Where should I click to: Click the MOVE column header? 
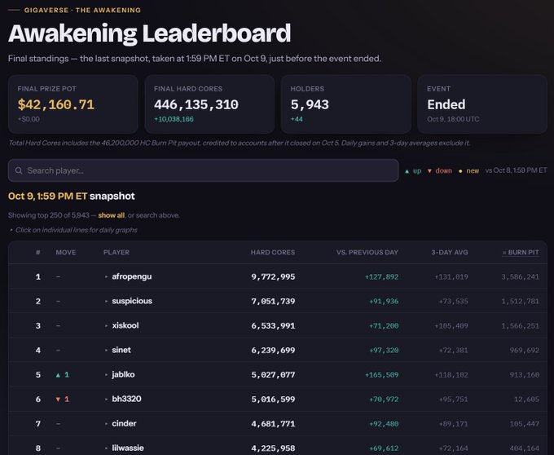coord(66,253)
